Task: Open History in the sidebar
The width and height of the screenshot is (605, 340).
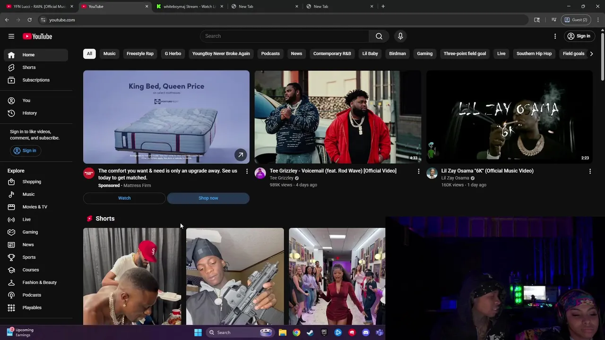Action: click(x=36, y=113)
